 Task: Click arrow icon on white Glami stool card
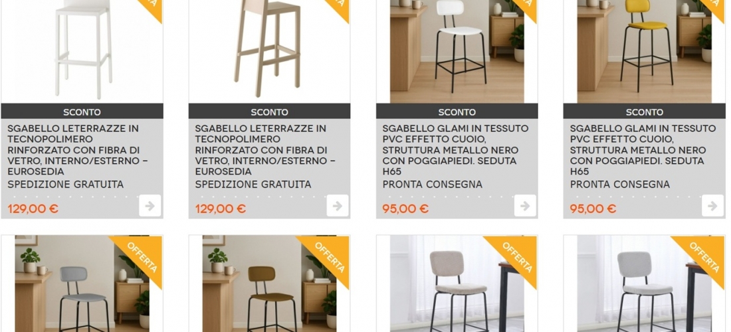click(x=525, y=206)
